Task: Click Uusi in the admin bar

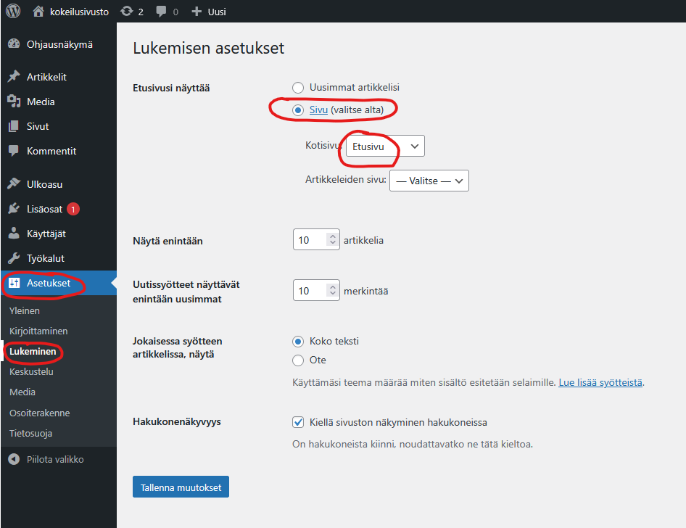Action: click(x=217, y=12)
